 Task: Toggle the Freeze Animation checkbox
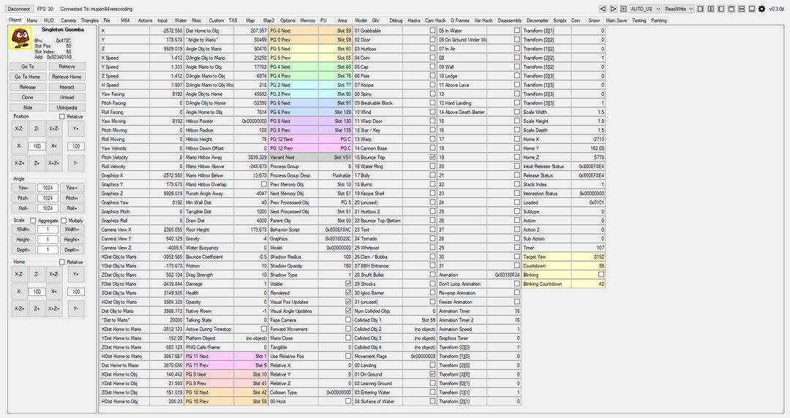(517, 302)
